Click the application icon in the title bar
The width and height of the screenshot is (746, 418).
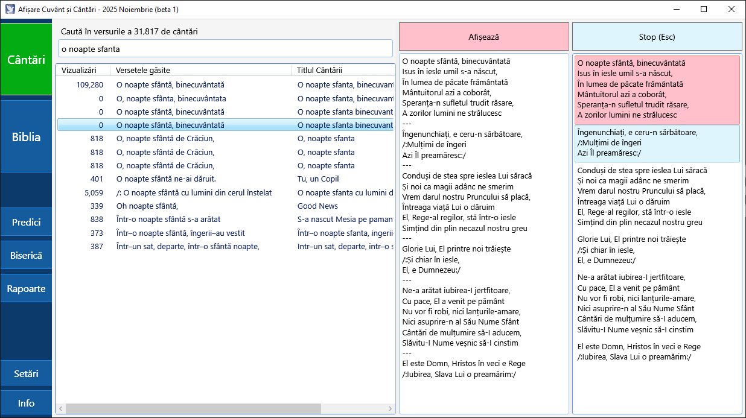pos(10,9)
